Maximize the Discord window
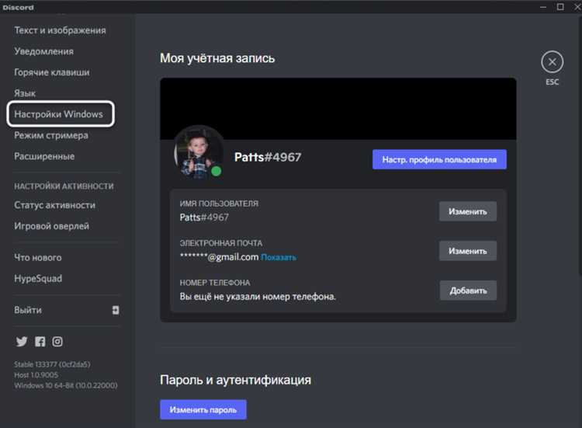Viewport: 582px width, 428px height. [560, 7]
